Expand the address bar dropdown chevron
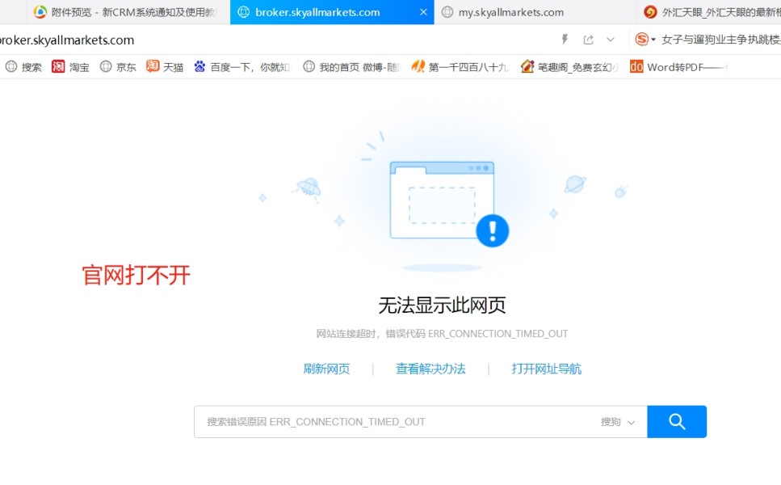The image size is (781, 485). coord(610,40)
